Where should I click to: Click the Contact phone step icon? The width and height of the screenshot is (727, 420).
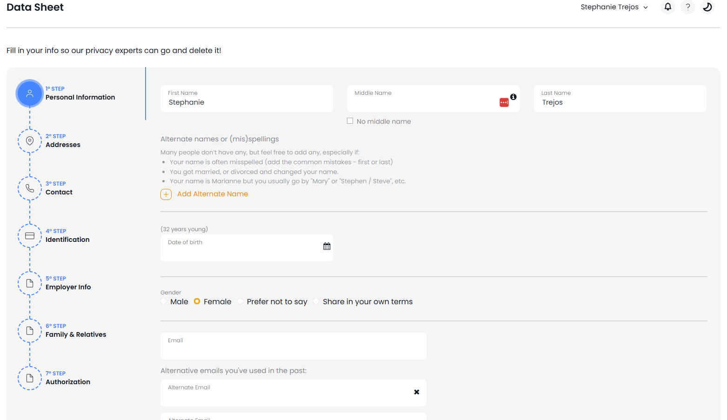[x=29, y=188]
